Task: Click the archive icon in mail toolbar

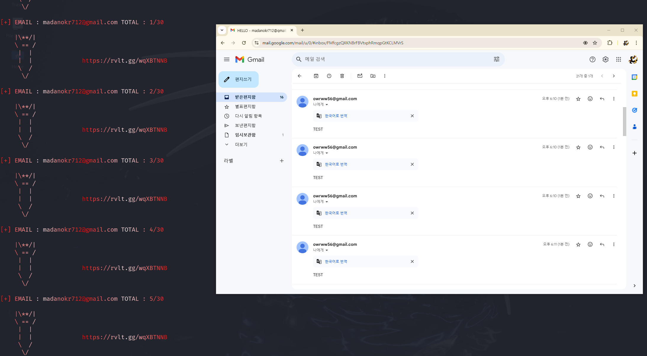Action: coord(316,76)
